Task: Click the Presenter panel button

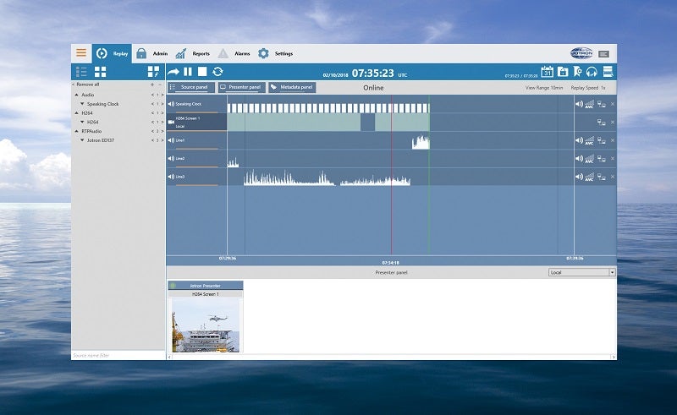Action: (241, 87)
